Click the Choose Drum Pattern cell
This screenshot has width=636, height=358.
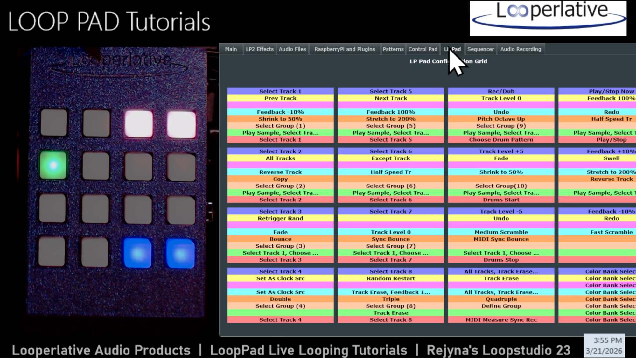(501, 140)
